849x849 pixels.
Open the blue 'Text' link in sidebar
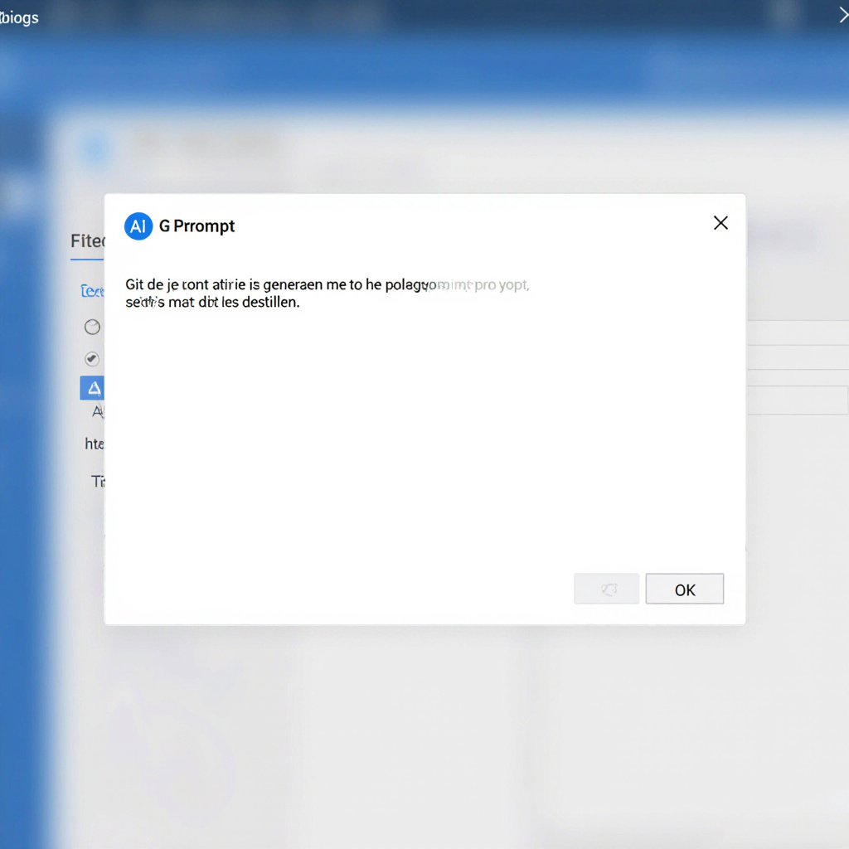point(92,291)
